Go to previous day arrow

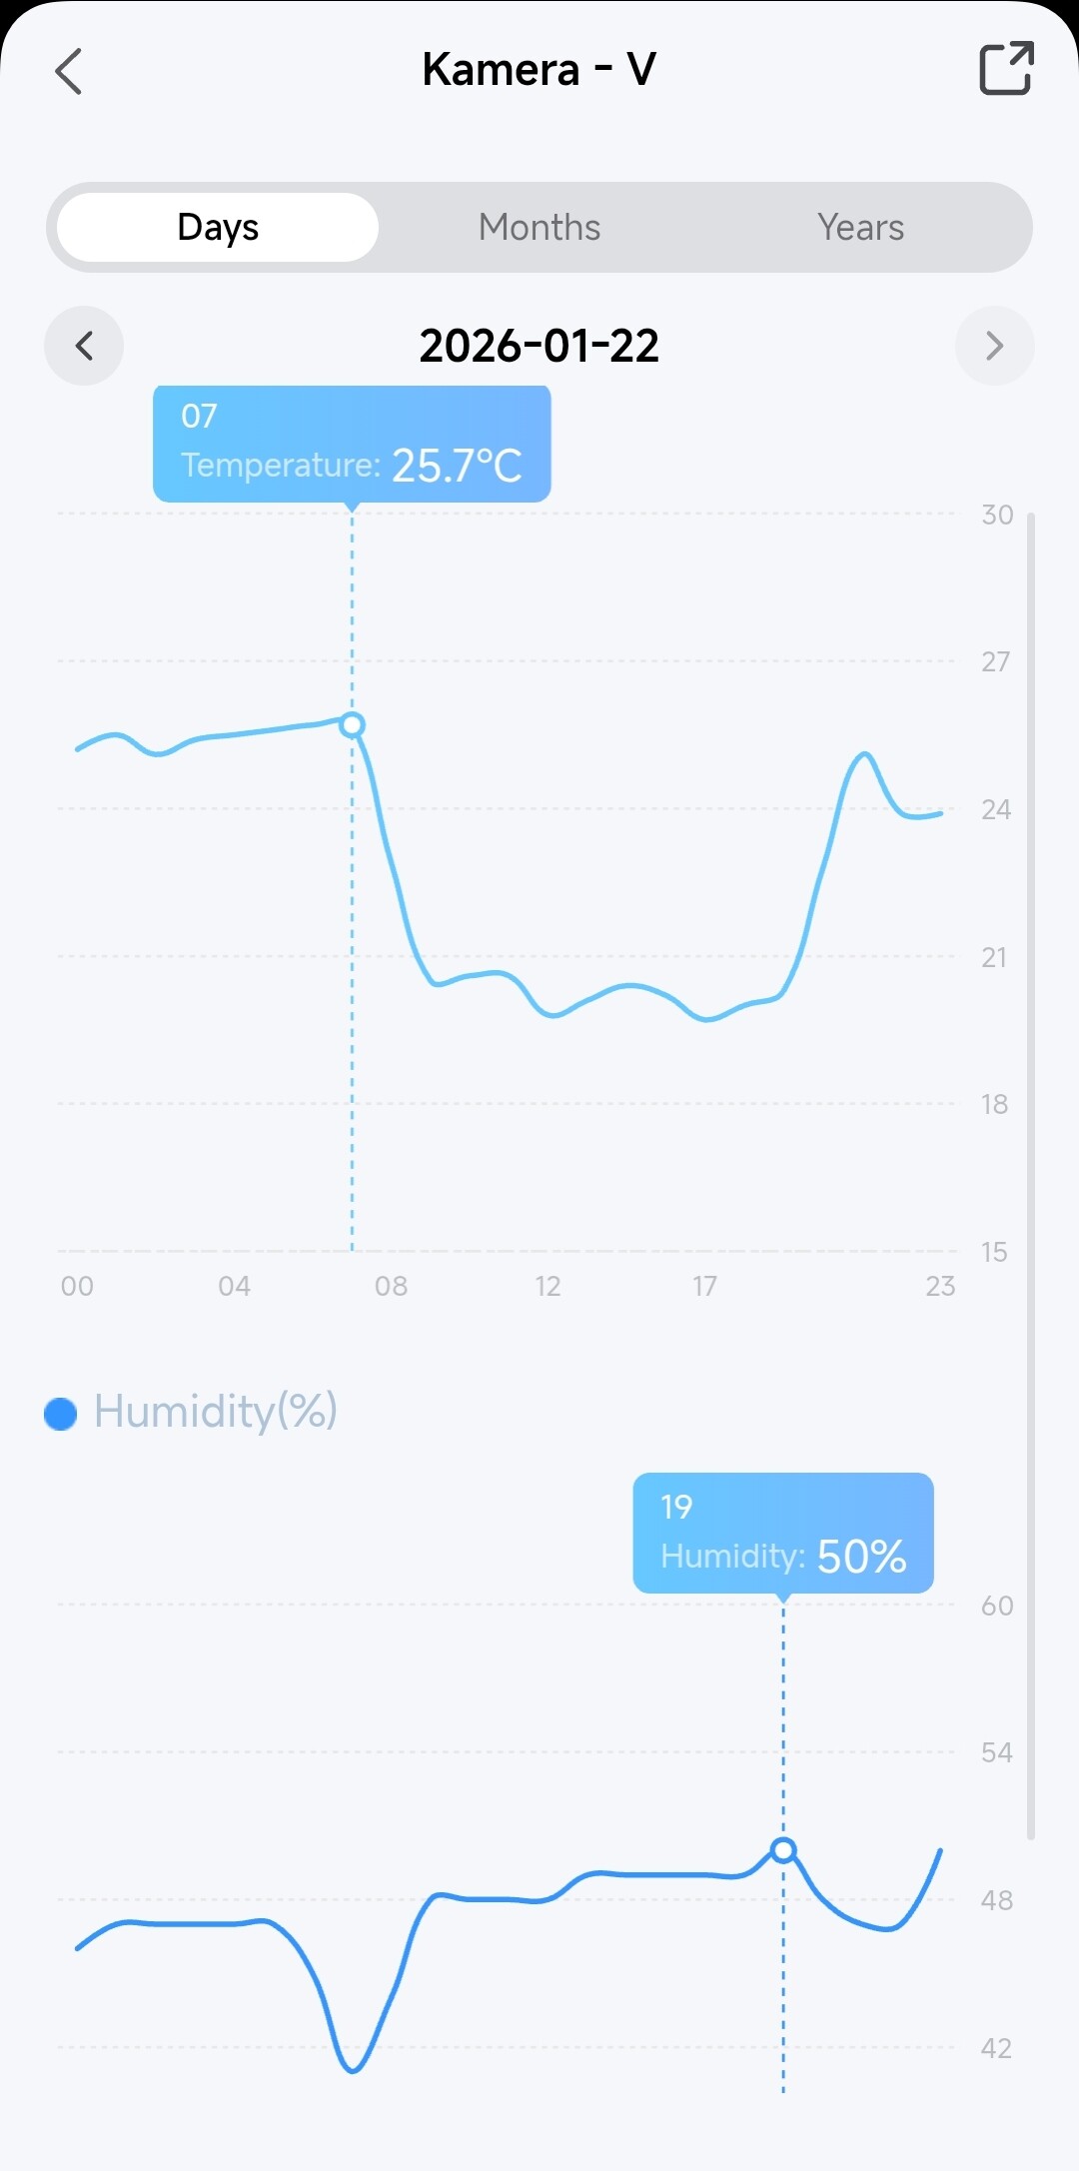click(x=84, y=346)
